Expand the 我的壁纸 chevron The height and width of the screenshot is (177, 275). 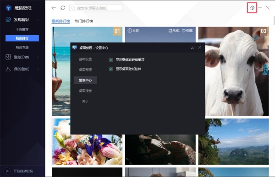(38, 69)
